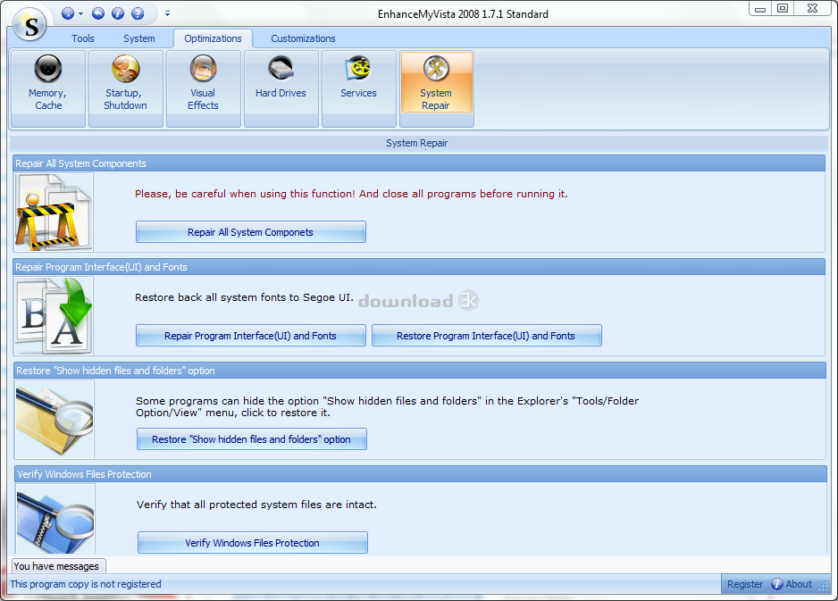
Task: Click "Verify that all protected system files" text
Action: [256, 505]
